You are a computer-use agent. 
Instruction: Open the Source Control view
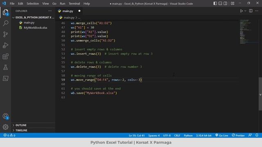(5, 34)
